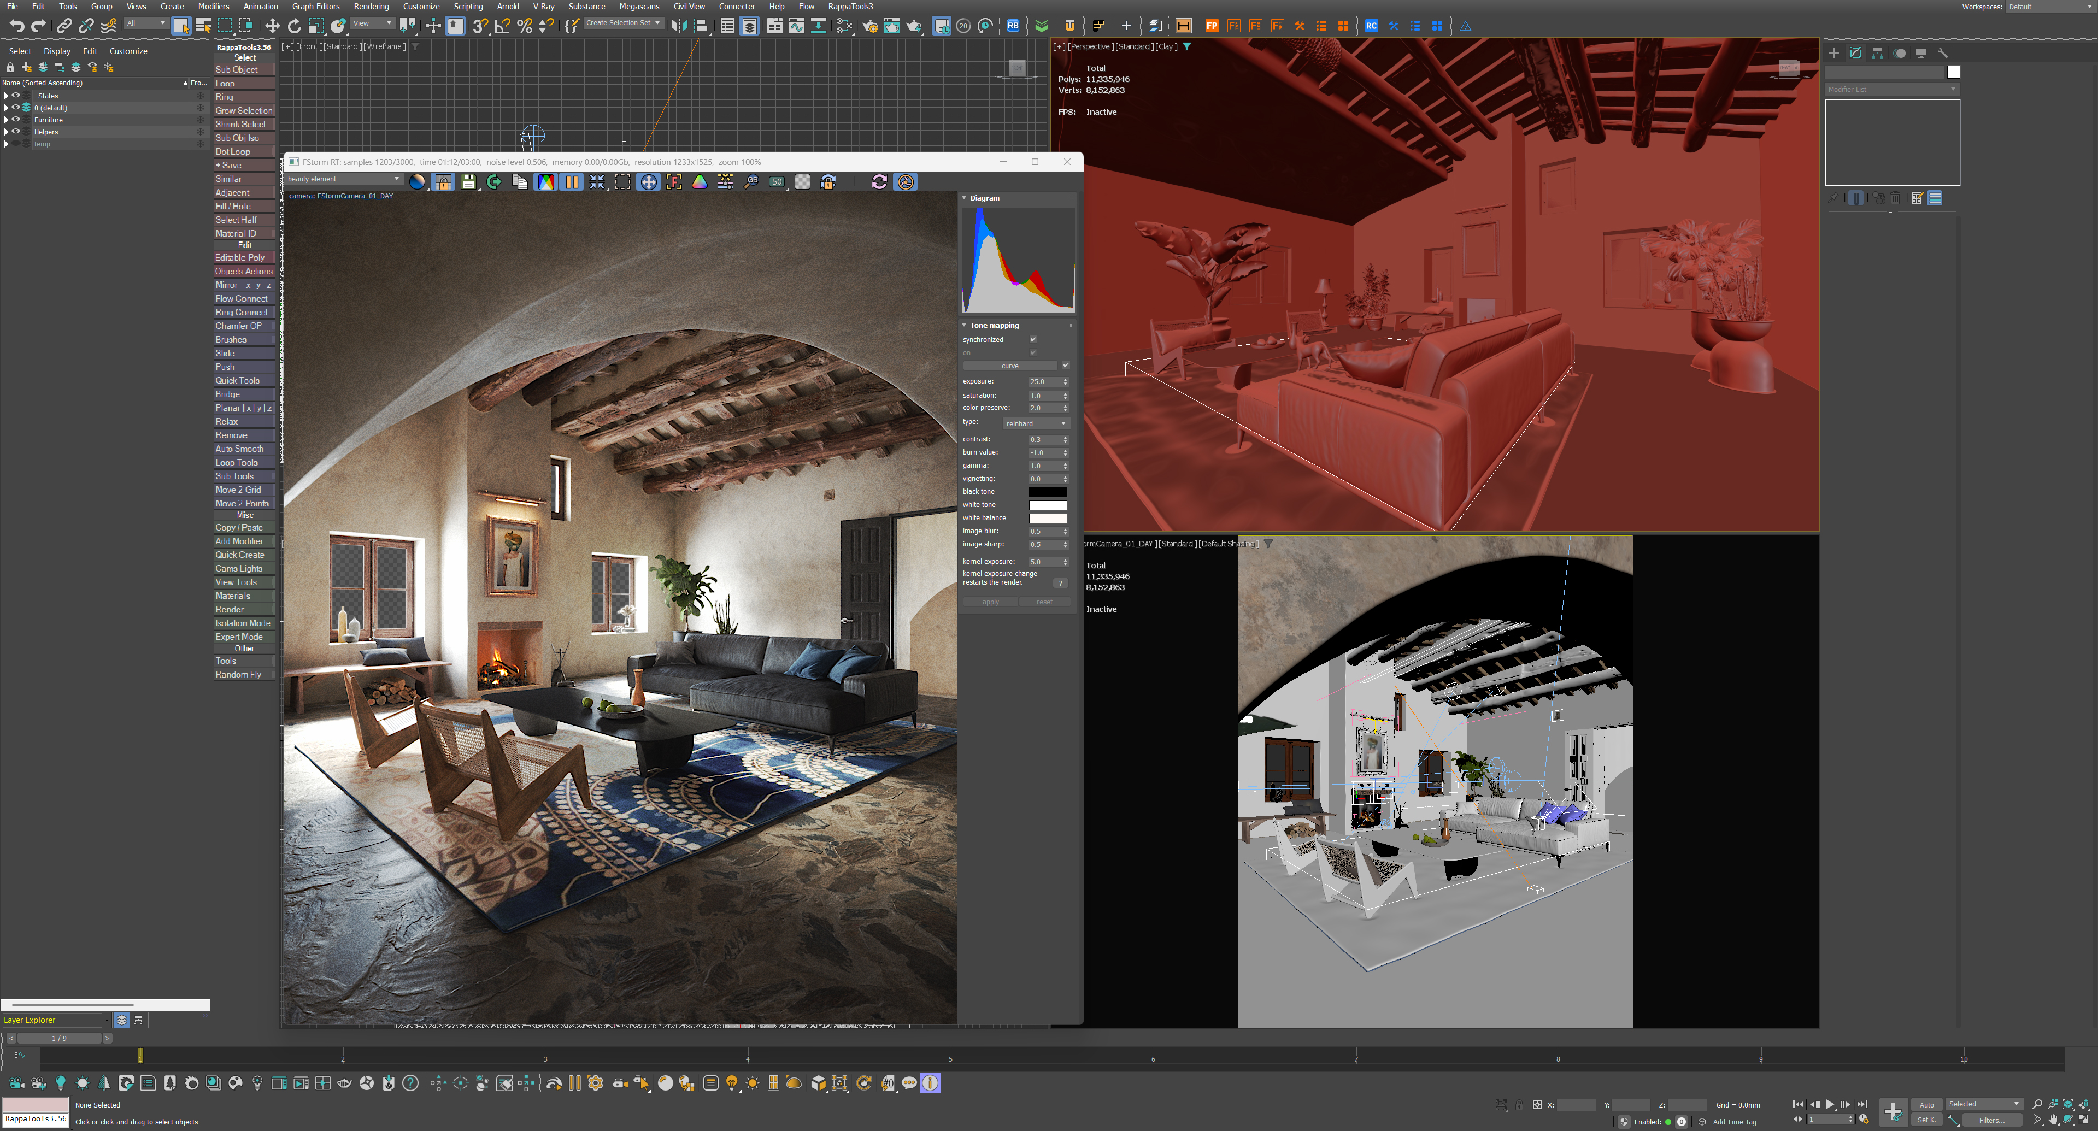This screenshot has height=1131, width=2098.
Task: Click the Chamfer OP button in RappaTools
Action: click(x=243, y=326)
